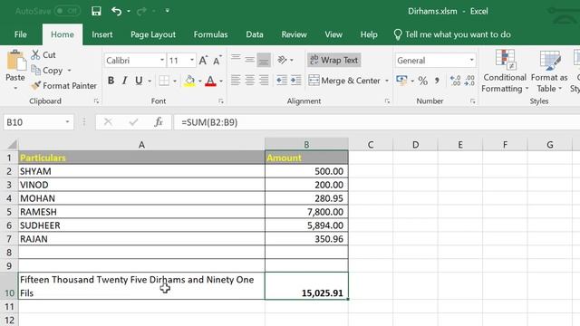The height and width of the screenshot is (326, 580).
Task: Switch to the Insert tab
Action: [102, 34]
